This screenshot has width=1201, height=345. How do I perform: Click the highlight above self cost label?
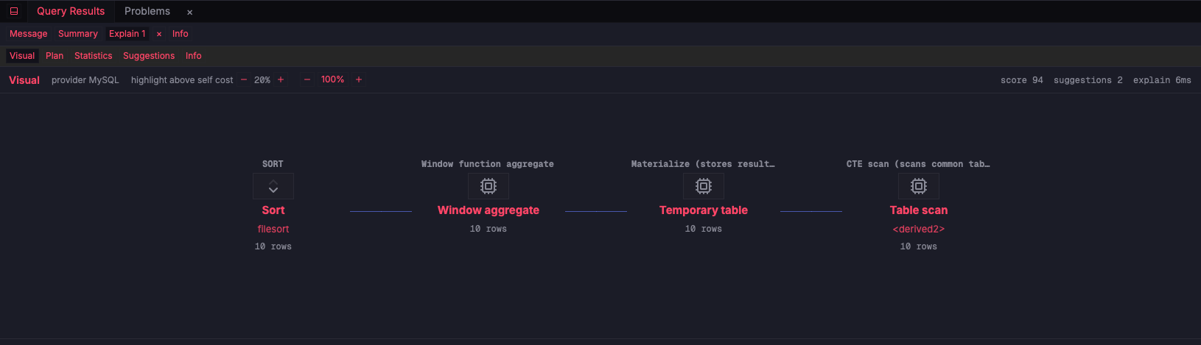click(x=182, y=80)
